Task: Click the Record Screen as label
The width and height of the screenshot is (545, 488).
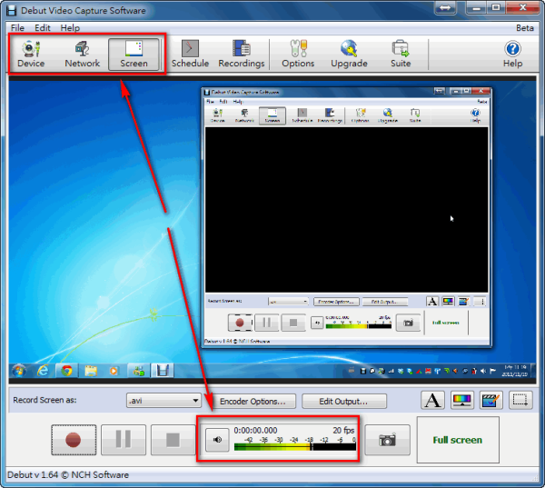Action: (x=45, y=401)
